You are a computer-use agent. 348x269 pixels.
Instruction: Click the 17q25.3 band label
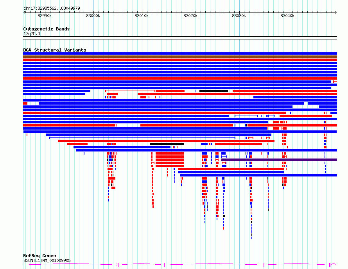click(x=32, y=34)
